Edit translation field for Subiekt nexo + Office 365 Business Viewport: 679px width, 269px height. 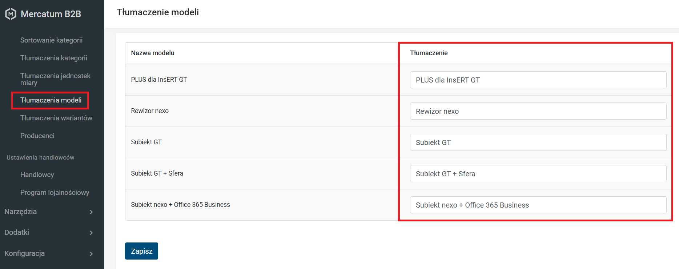[x=538, y=205]
